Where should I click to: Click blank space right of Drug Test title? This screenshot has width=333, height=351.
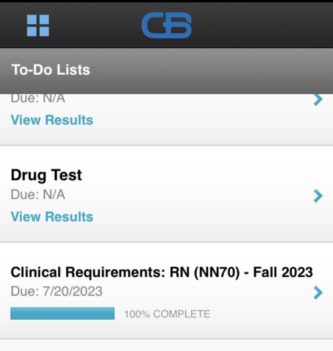point(201,175)
